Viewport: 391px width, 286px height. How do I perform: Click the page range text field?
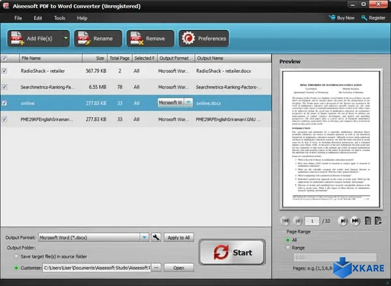(335, 257)
